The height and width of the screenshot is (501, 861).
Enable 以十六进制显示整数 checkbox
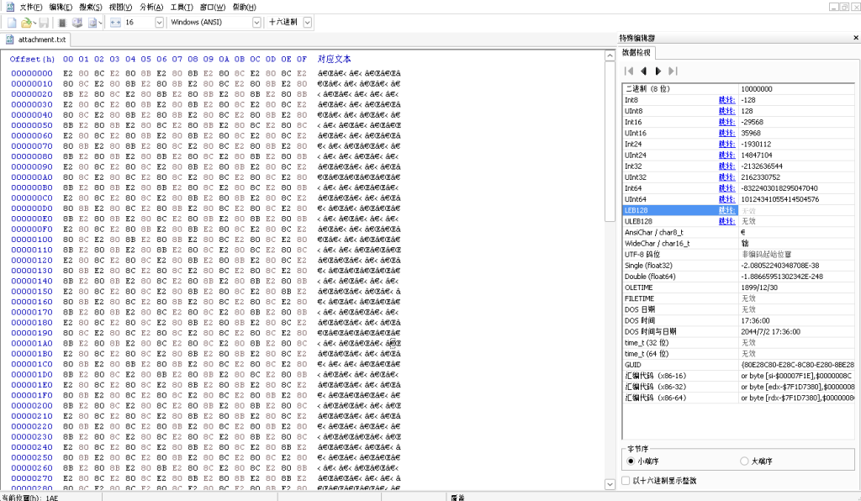coord(625,481)
